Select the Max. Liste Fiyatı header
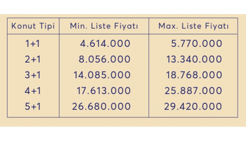This screenshot has width=246, height=141. [193, 27]
